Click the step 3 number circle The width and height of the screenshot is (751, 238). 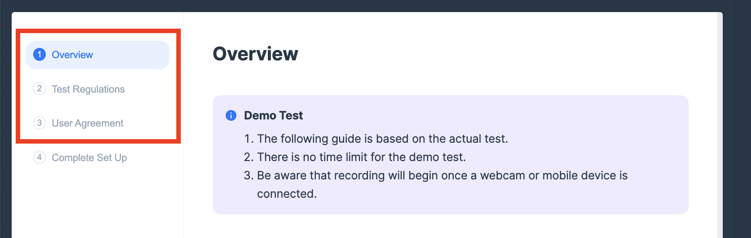[x=39, y=123]
